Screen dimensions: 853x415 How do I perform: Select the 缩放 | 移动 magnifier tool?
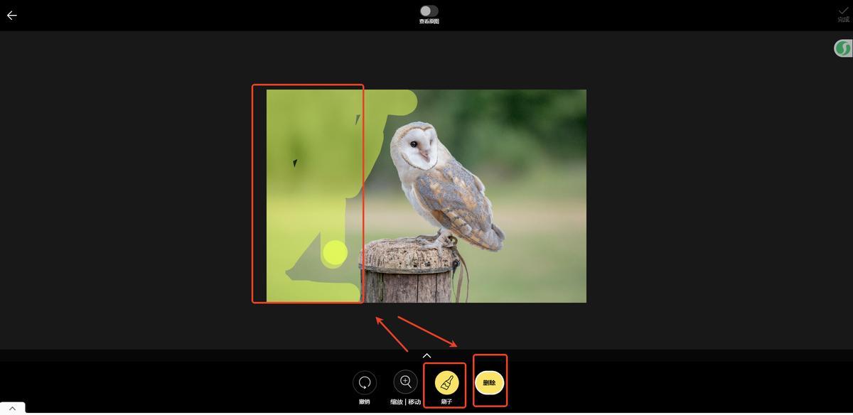(406, 382)
